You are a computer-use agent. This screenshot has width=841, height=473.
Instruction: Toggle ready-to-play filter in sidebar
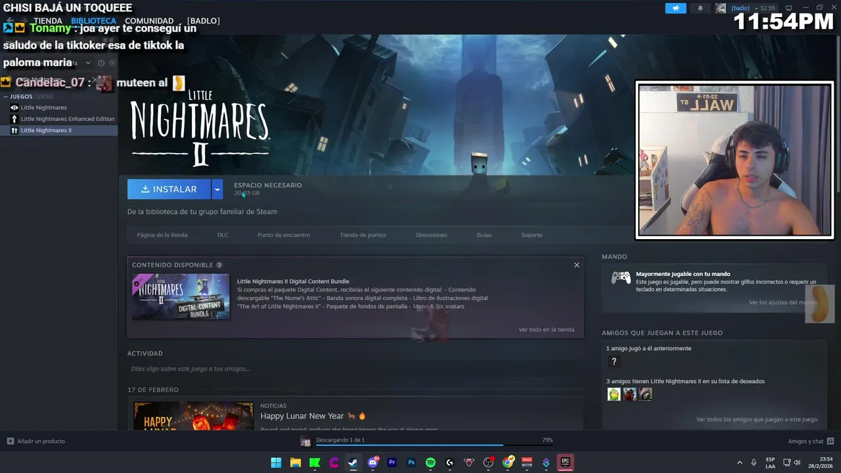(112, 63)
